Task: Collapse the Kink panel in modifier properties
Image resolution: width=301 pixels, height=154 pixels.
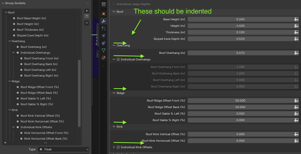Action: 114,127
